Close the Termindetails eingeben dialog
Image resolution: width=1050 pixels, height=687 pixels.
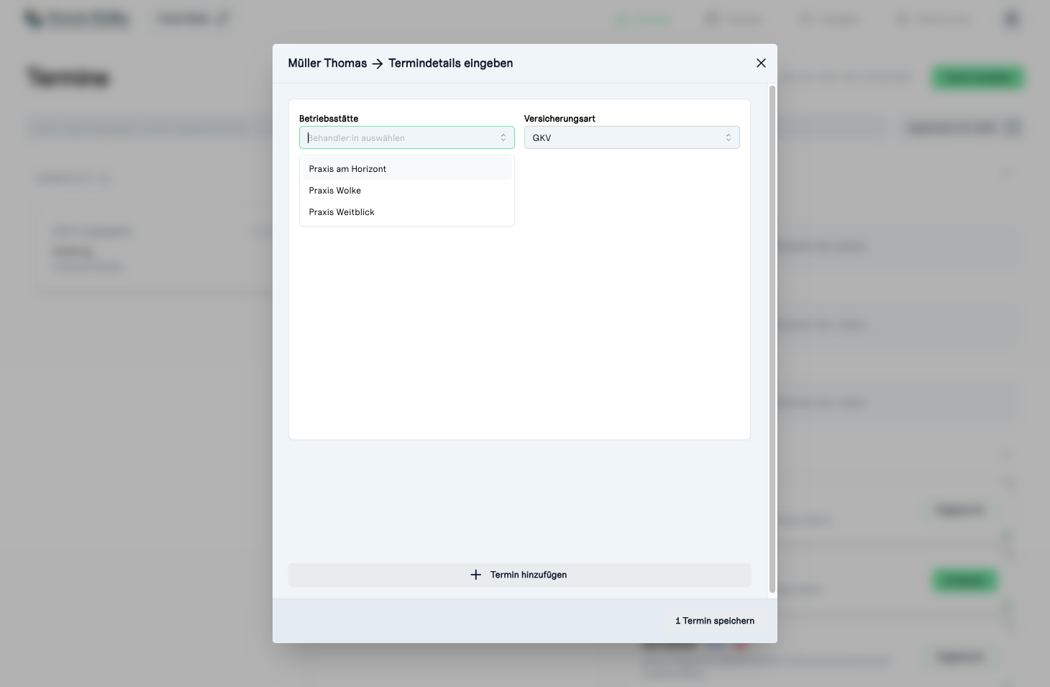click(x=761, y=63)
